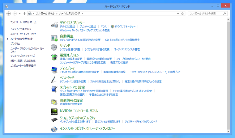The image size is (235, 138).
Task: Click Windows To Go スタートアップ オプションの変更 link
Action: [85, 30]
